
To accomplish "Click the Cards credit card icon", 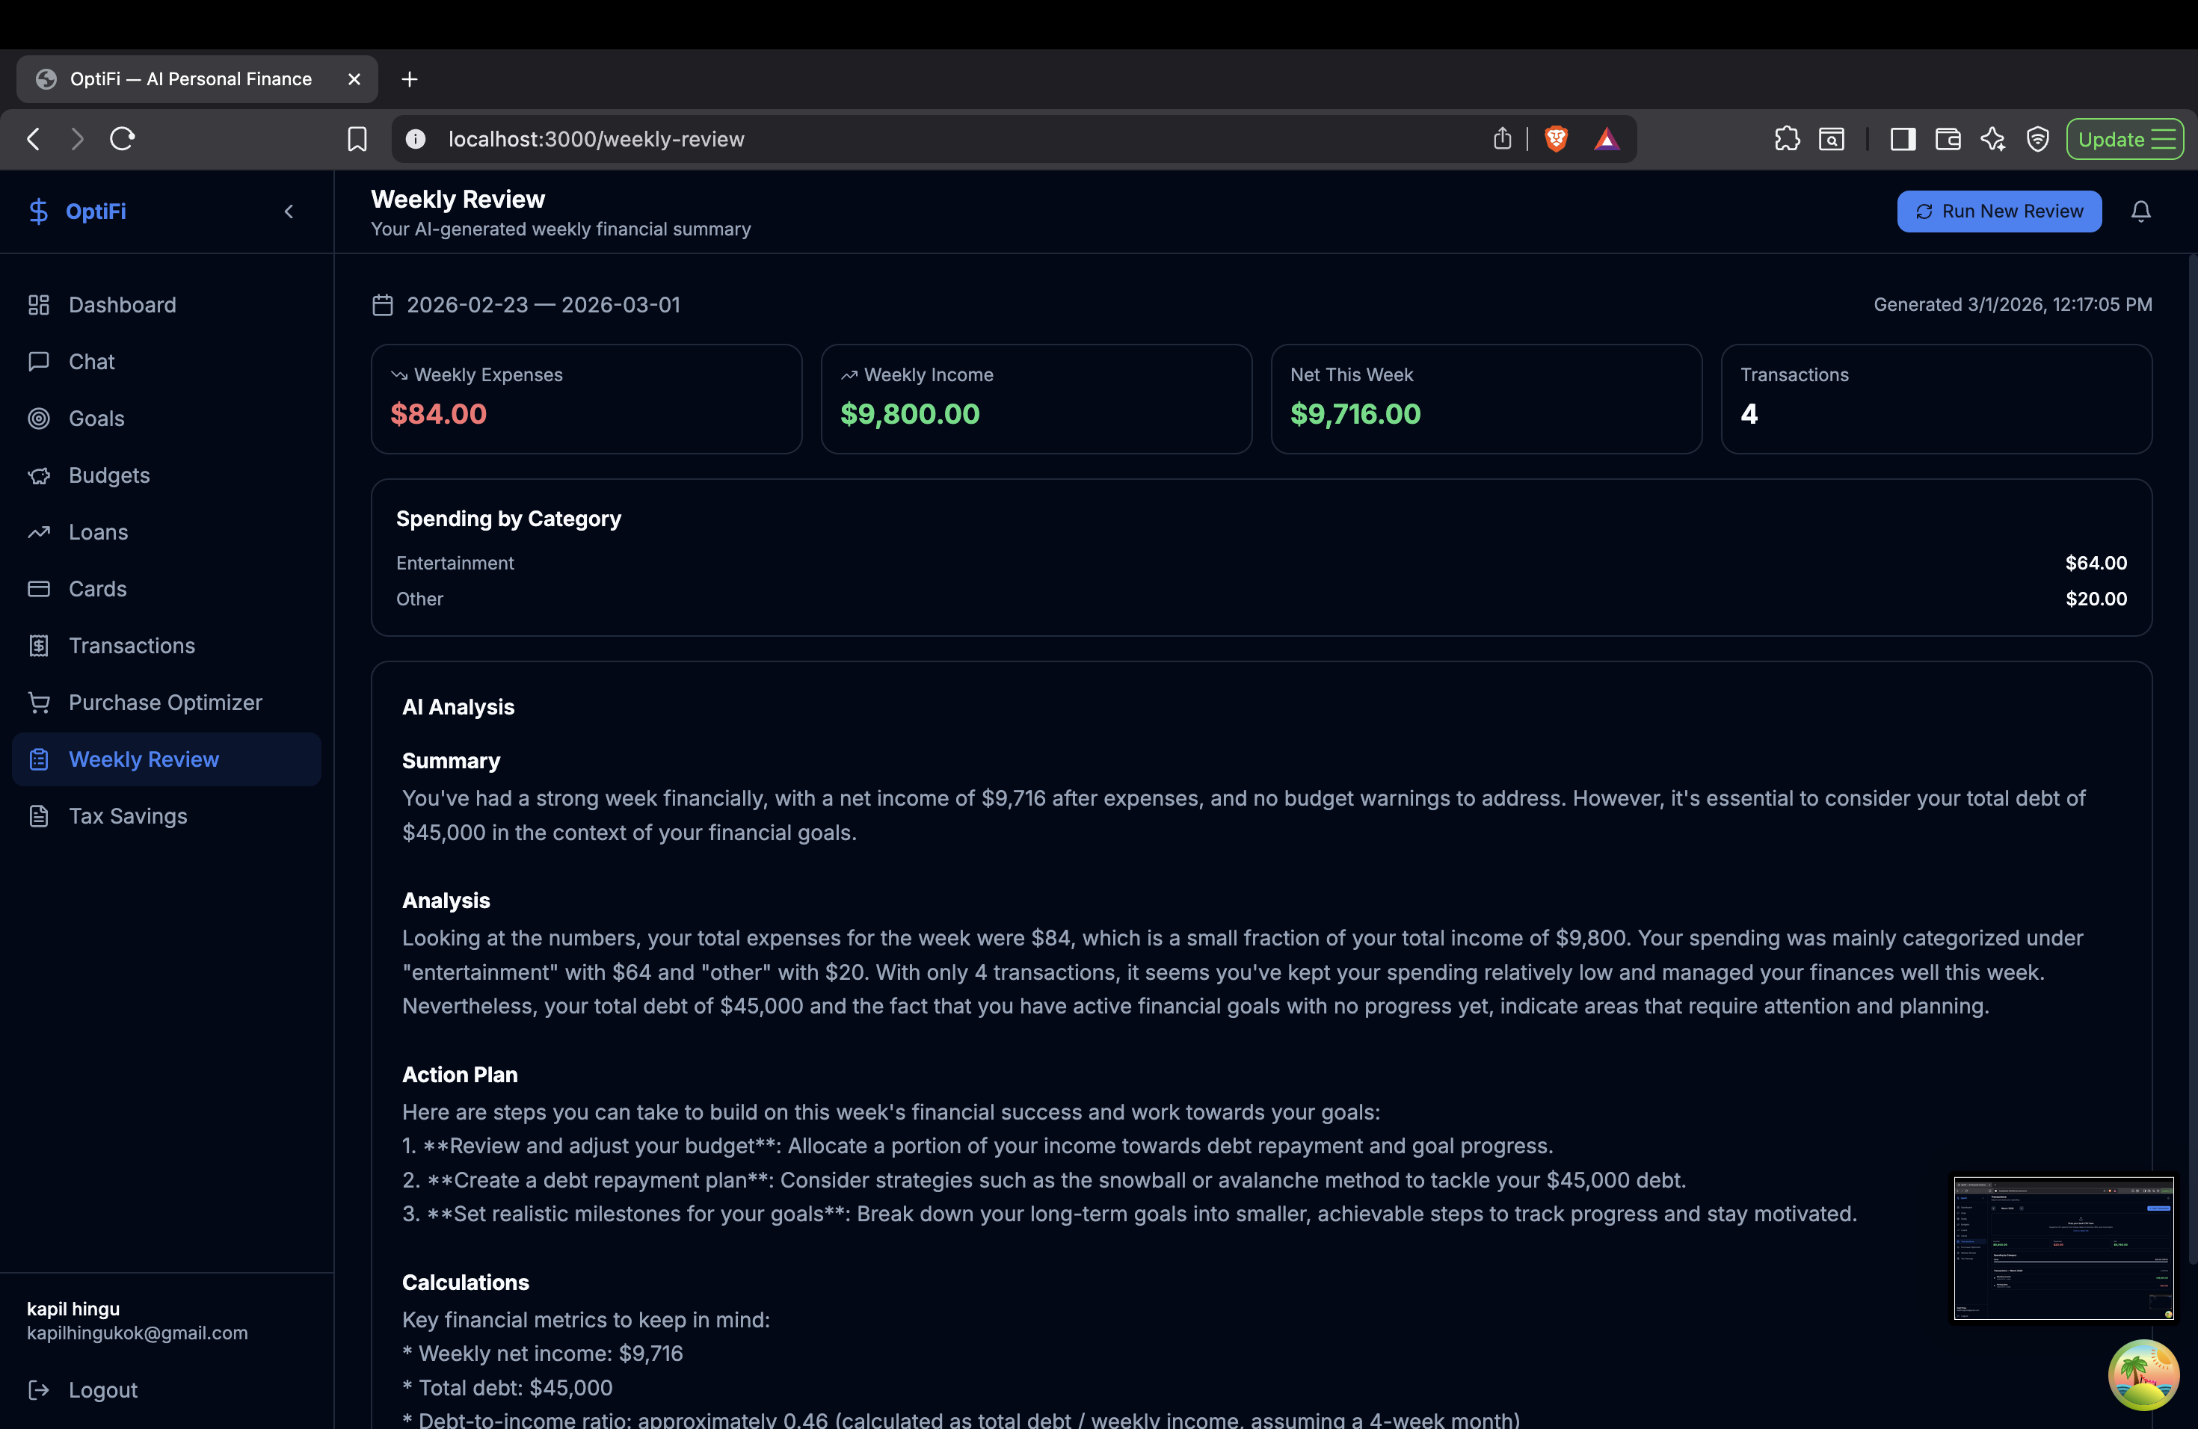I will pos(39,589).
